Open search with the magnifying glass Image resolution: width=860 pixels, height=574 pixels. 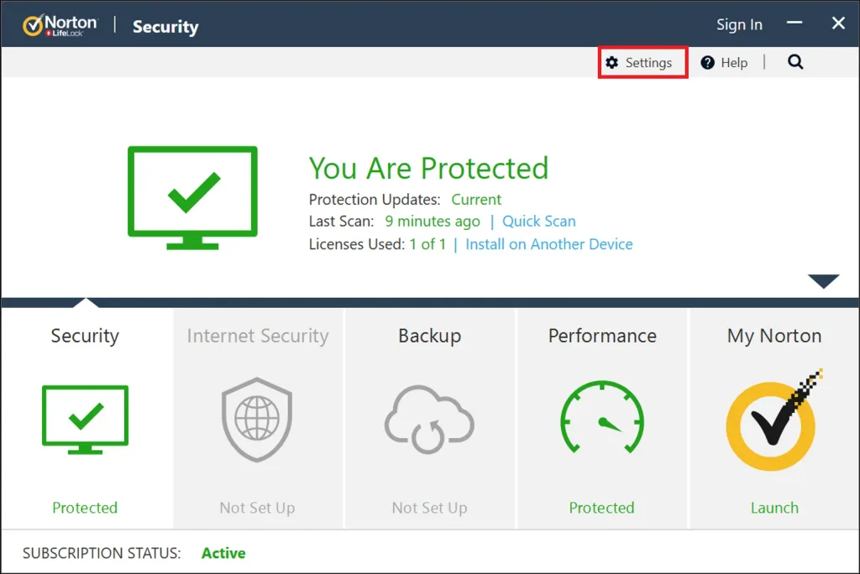click(x=795, y=62)
